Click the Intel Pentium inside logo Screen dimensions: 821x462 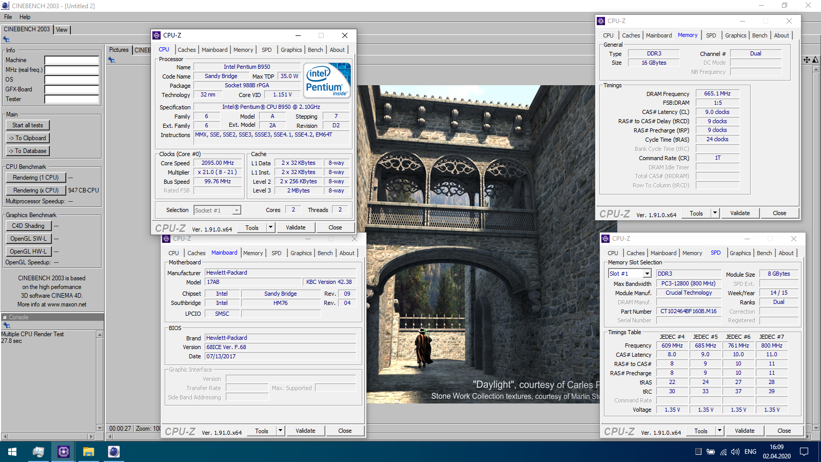[x=327, y=80]
